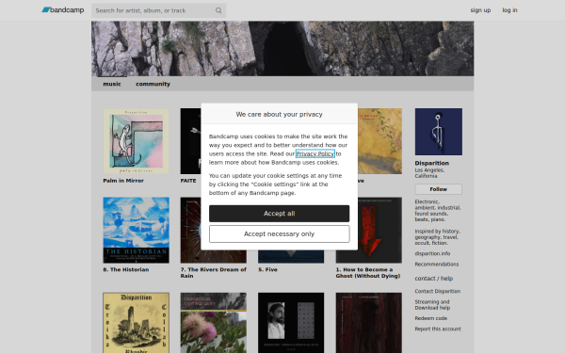Click 7. The Rivers Dream of Rain title

coord(214,273)
